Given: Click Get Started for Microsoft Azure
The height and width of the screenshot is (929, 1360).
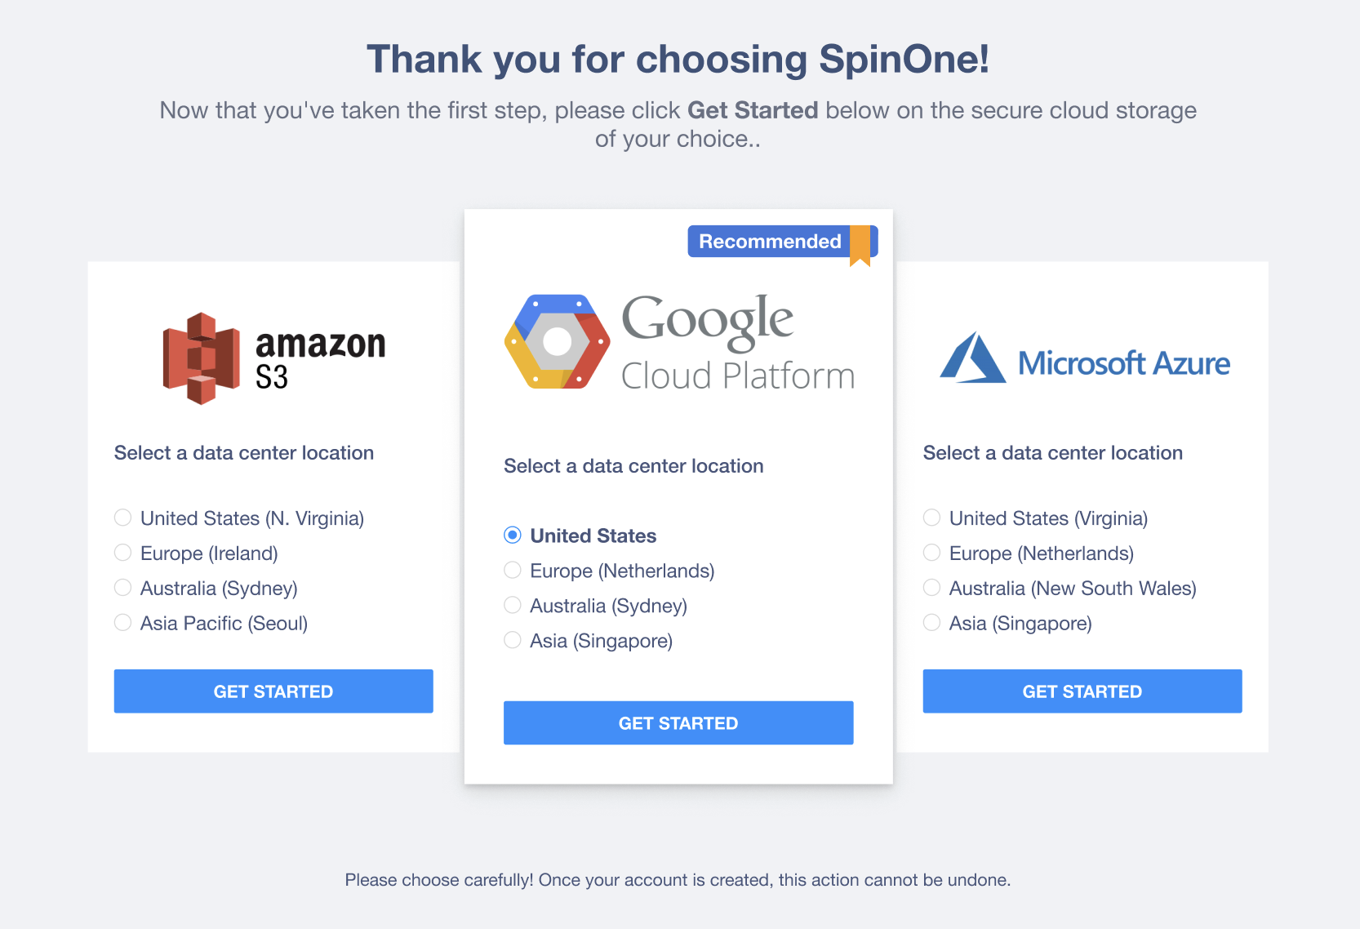Looking at the screenshot, I should pyautogui.click(x=1082, y=691).
